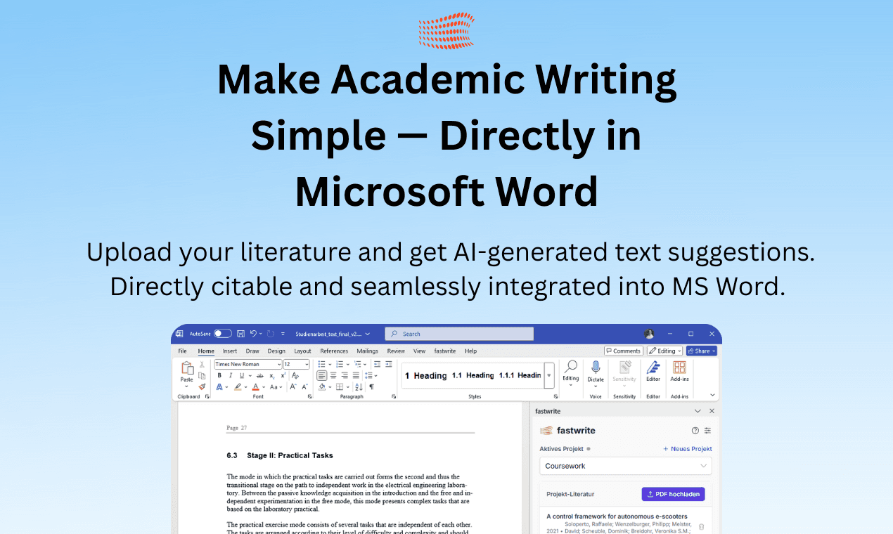Screen dimensions: 893x534
Task: Open Customize Quick Access Toolbar dropdown
Action: [283, 334]
